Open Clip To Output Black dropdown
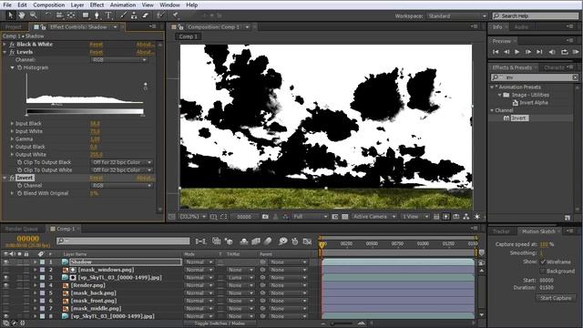The height and width of the screenshot is (328, 583). pos(121,162)
